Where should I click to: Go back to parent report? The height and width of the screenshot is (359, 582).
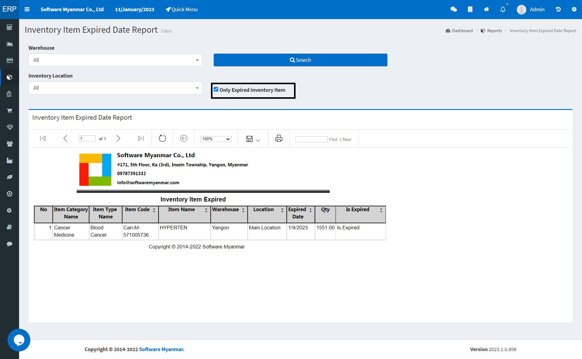click(x=184, y=138)
